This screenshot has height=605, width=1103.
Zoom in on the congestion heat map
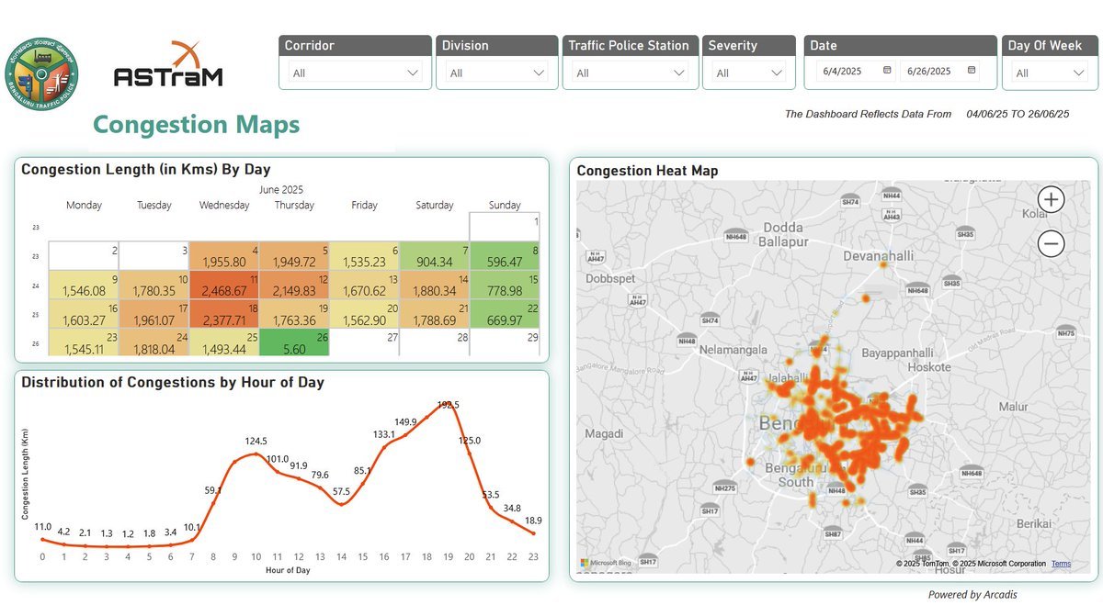pos(1051,199)
